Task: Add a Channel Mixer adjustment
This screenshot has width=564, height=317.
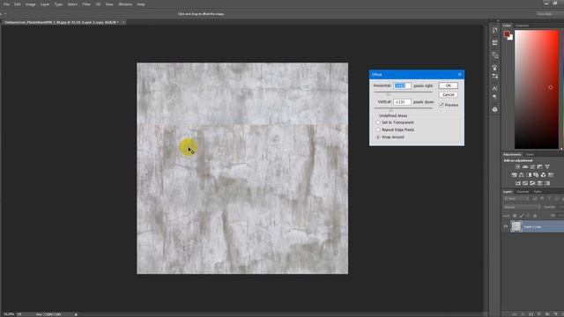Action: tap(543, 175)
